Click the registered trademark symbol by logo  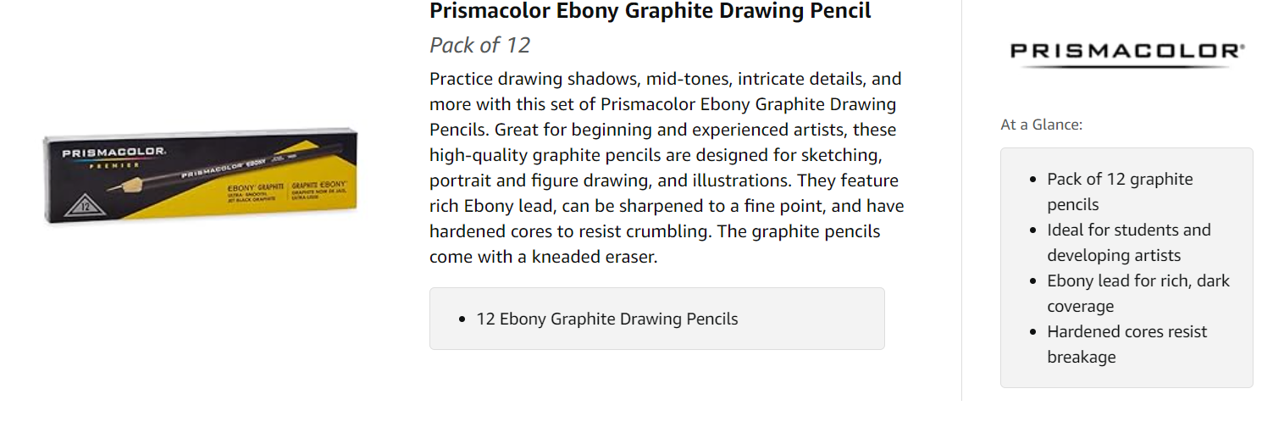pos(1243,48)
